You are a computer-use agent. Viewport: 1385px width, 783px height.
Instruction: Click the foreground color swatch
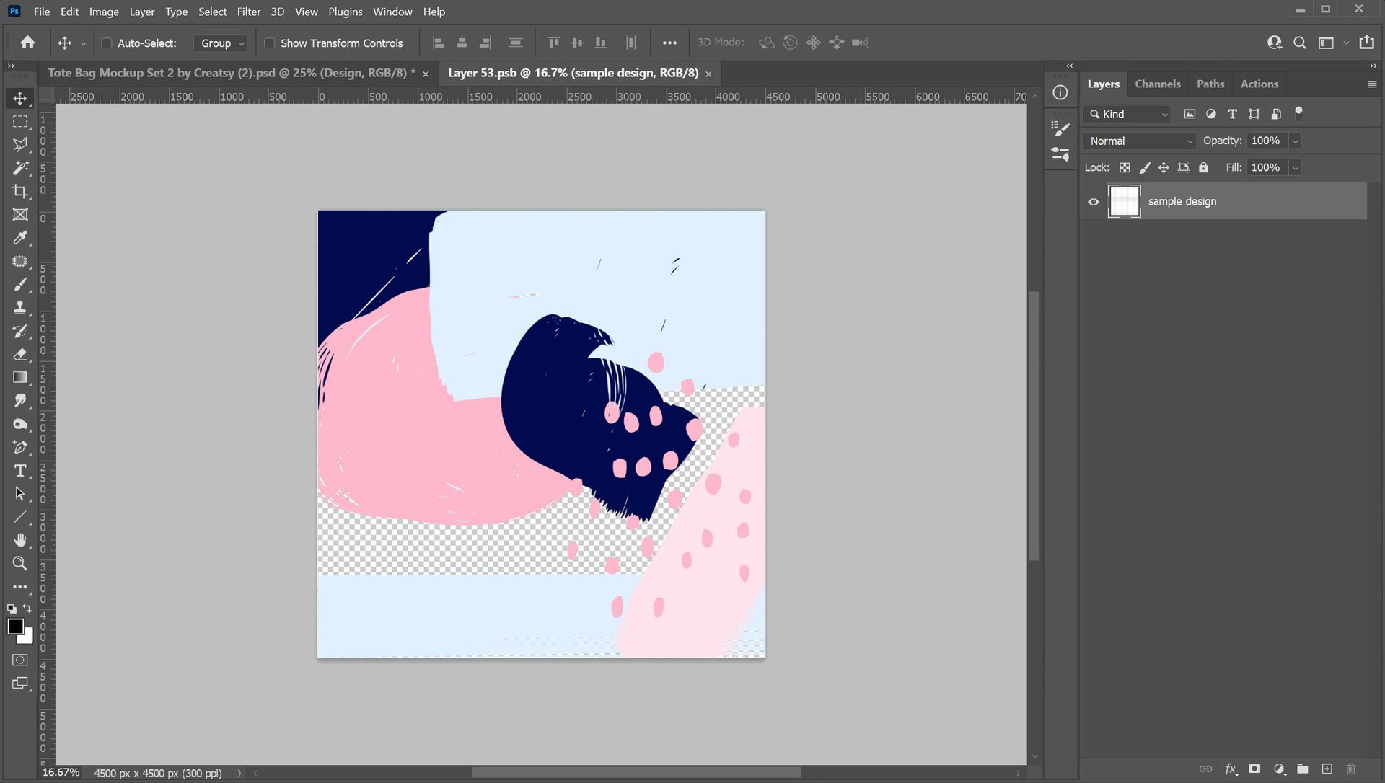tap(15, 626)
